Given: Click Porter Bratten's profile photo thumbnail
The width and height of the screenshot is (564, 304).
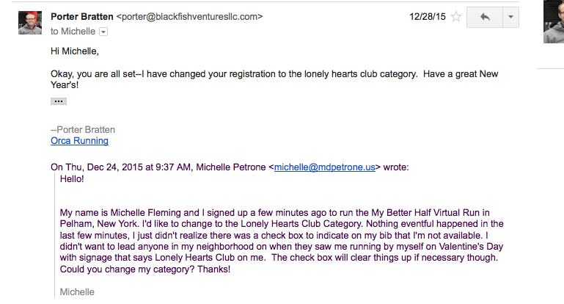Looking at the screenshot, I should click(x=30, y=23).
